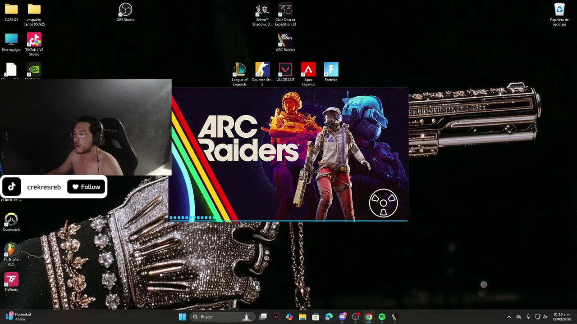Screen dimensions: 577x324
Task: Expand the hidden system tray icons chevron
Action: [509, 317]
